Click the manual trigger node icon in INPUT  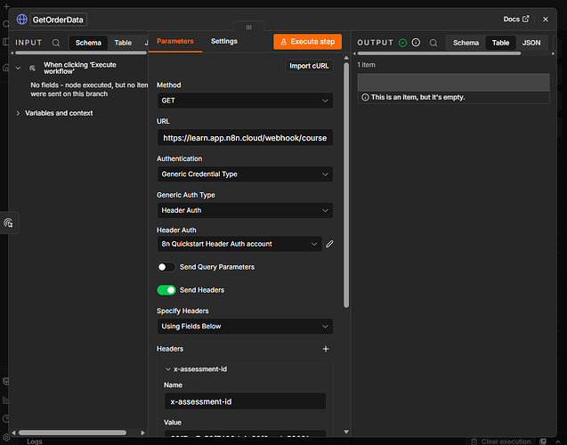tap(32, 68)
